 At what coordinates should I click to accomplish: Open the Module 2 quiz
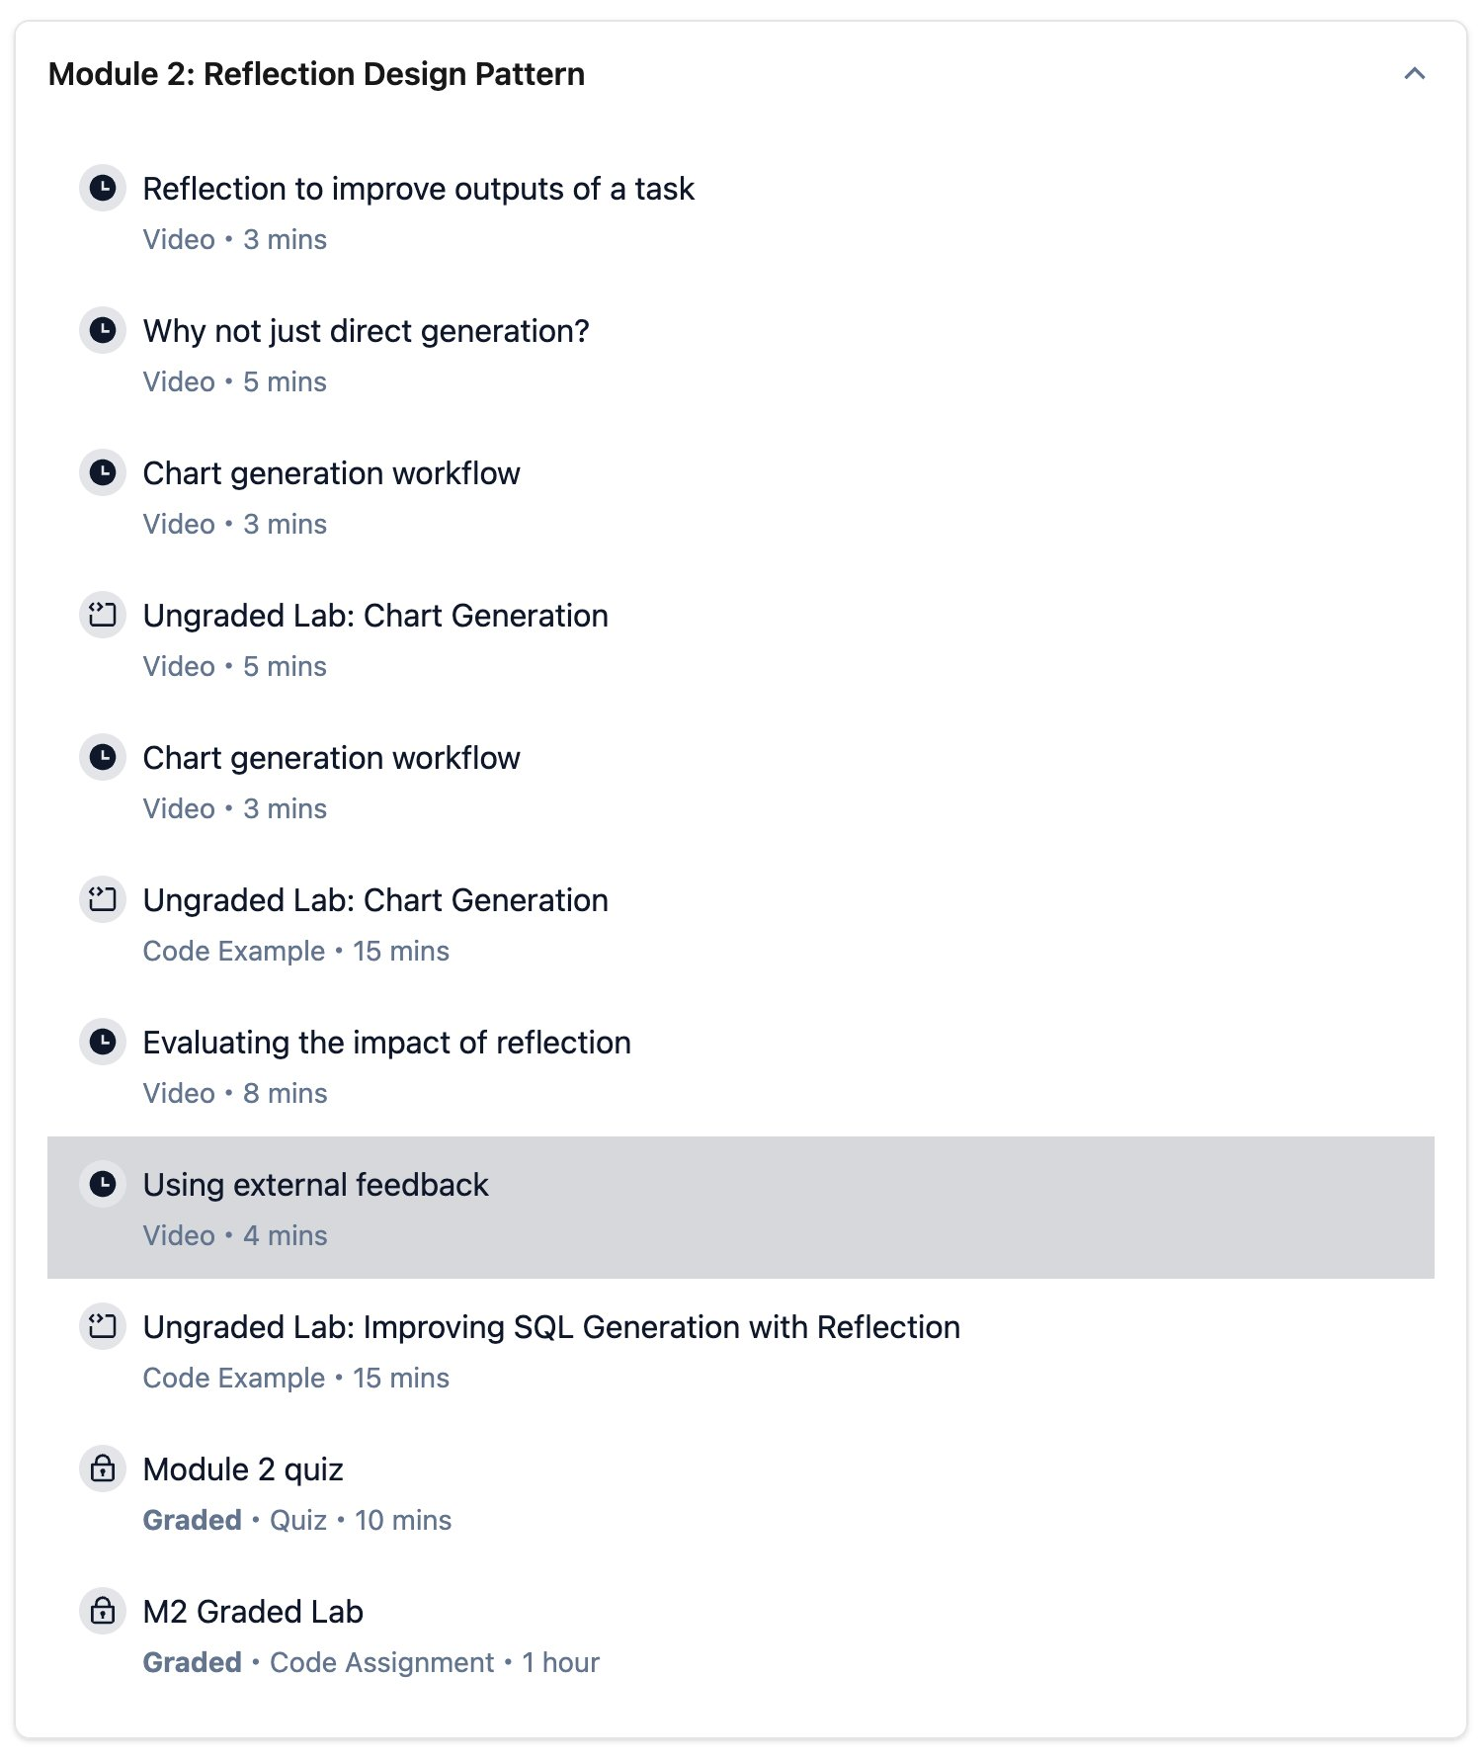point(243,1469)
